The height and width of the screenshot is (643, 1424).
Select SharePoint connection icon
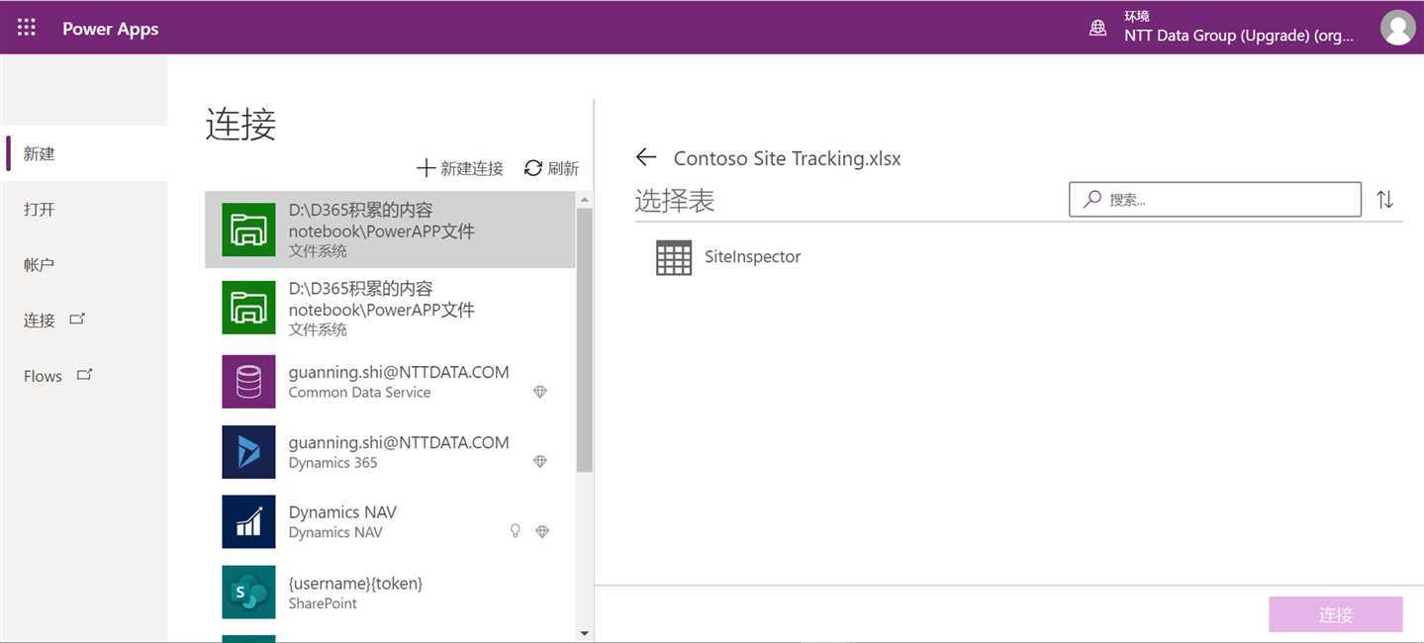tap(248, 593)
